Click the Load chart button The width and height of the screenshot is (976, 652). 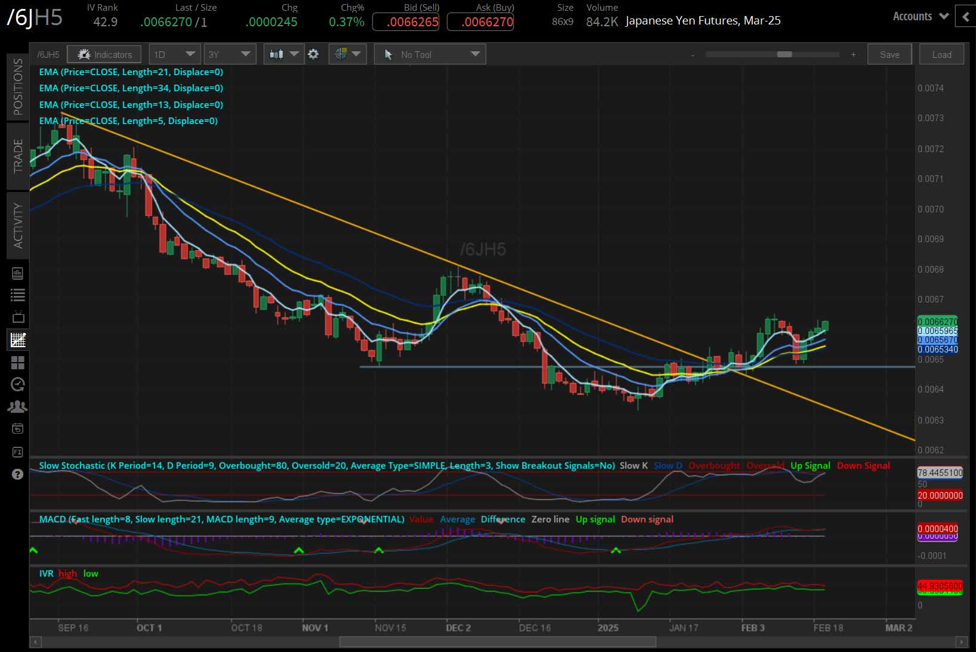pos(941,54)
